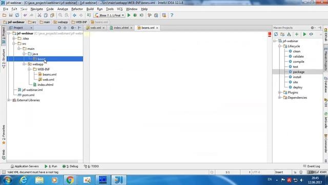328x185 pixels.
Task: Run JBoss with the green play icon
Action: [129, 15]
